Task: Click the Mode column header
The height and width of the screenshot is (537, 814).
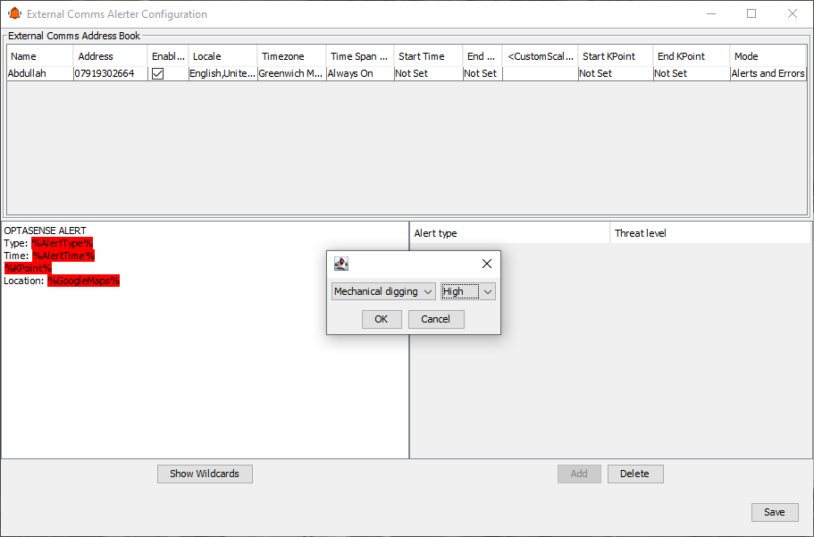Action: pyautogui.click(x=767, y=56)
